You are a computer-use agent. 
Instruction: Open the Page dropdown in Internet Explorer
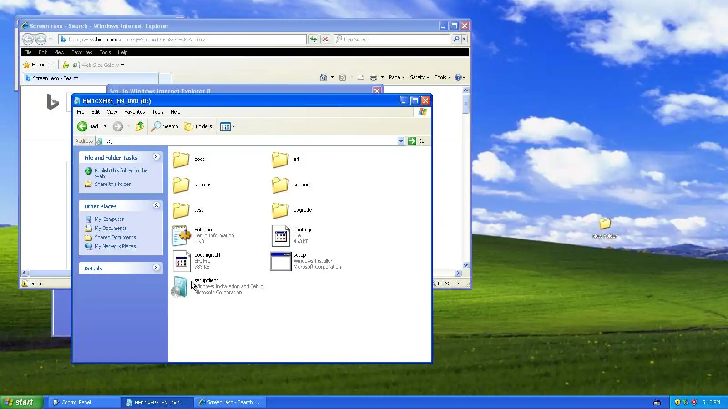(397, 77)
